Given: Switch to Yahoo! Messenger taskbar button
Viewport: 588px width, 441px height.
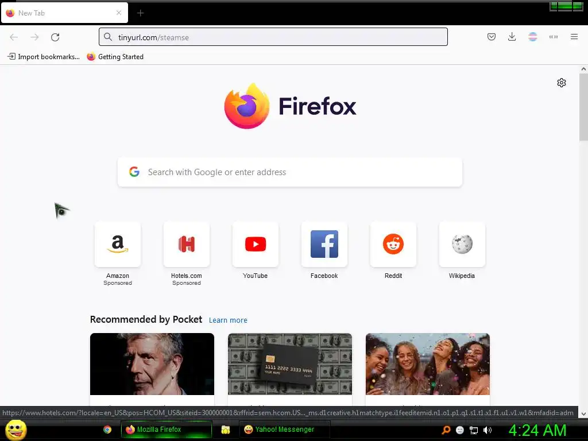Looking at the screenshot, I should point(284,430).
